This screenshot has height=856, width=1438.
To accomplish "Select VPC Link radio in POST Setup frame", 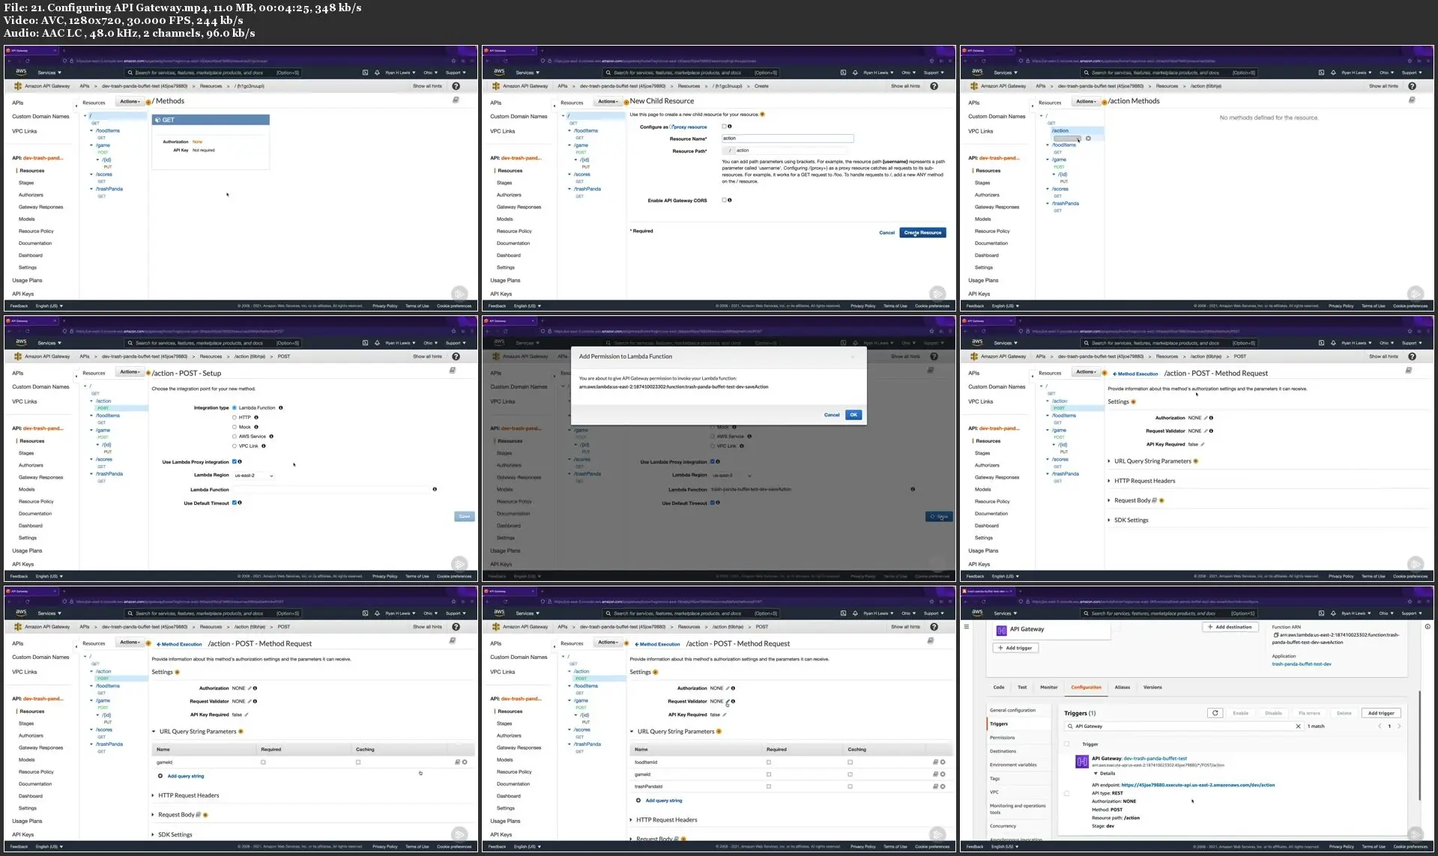I will pyautogui.click(x=235, y=446).
